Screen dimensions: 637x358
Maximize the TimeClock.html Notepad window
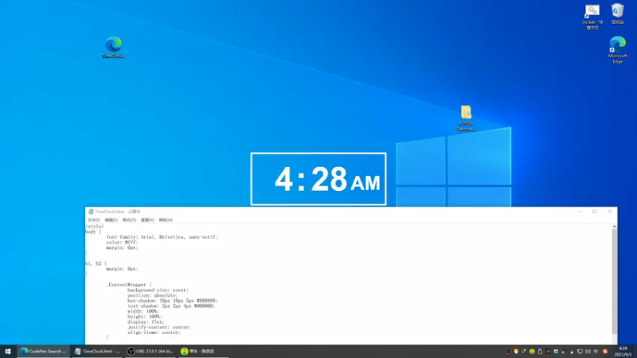tap(594, 212)
